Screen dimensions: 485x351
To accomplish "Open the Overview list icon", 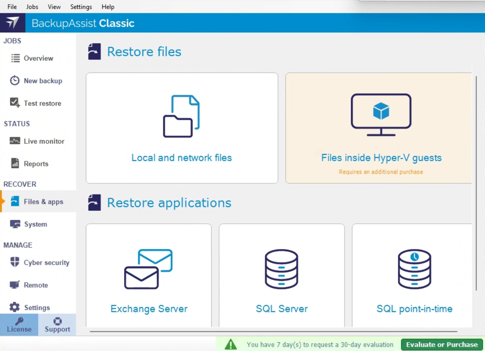I will (x=16, y=58).
